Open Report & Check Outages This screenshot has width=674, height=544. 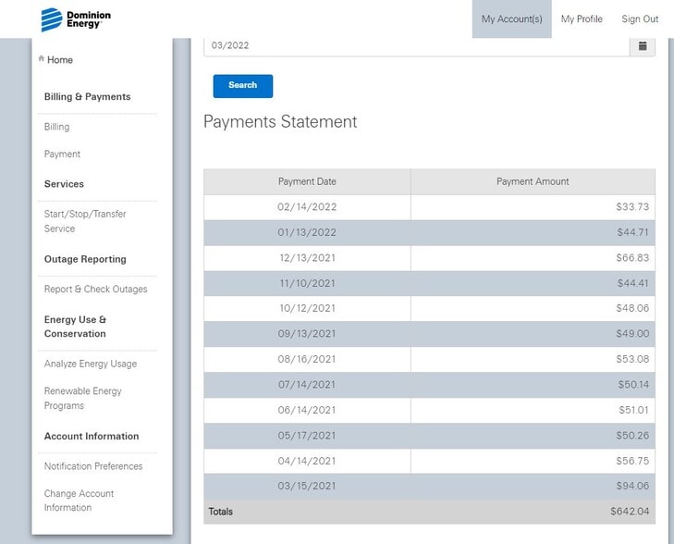(x=95, y=289)
